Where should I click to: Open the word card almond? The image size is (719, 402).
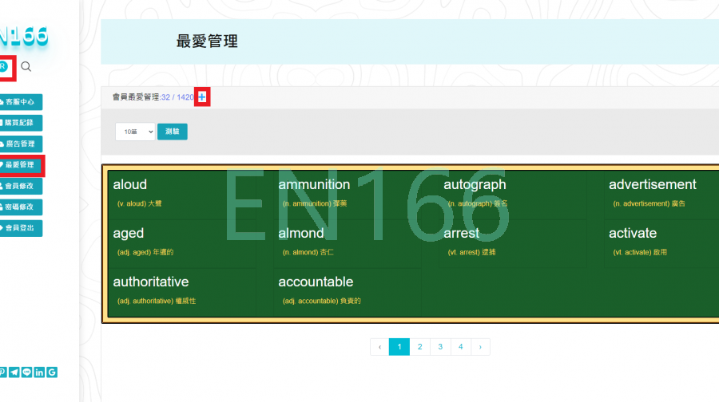348,243
